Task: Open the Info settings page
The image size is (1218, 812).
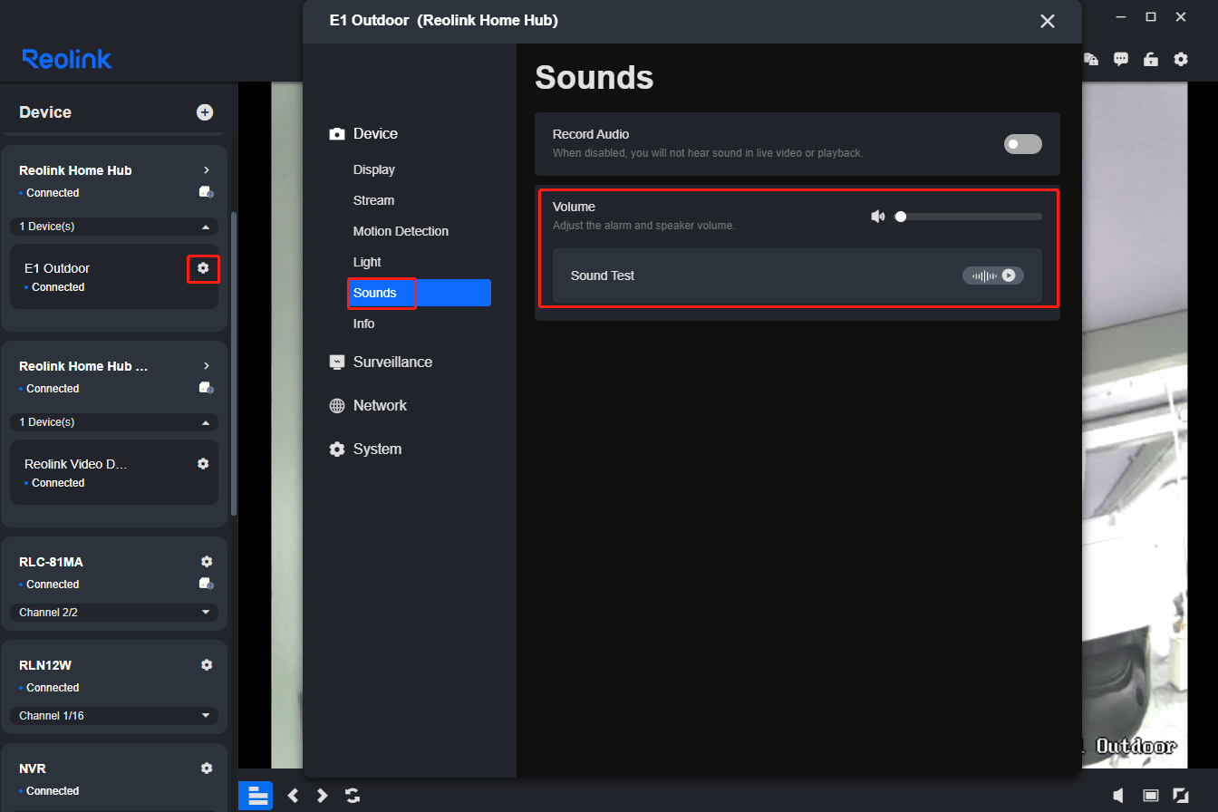Action: coord(363,324)
